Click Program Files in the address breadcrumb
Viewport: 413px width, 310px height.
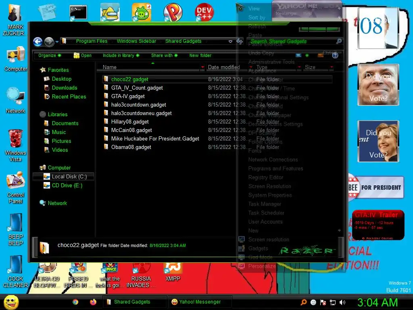(x=92, y=41)
